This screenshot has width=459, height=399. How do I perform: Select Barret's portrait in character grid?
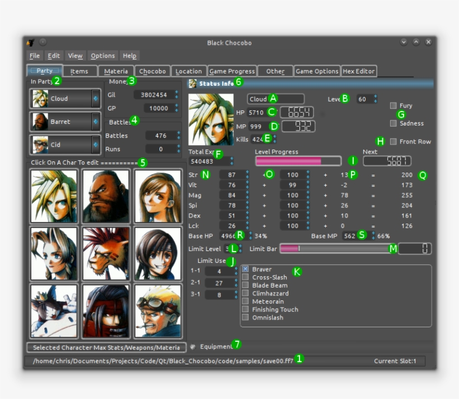(106, 196)
